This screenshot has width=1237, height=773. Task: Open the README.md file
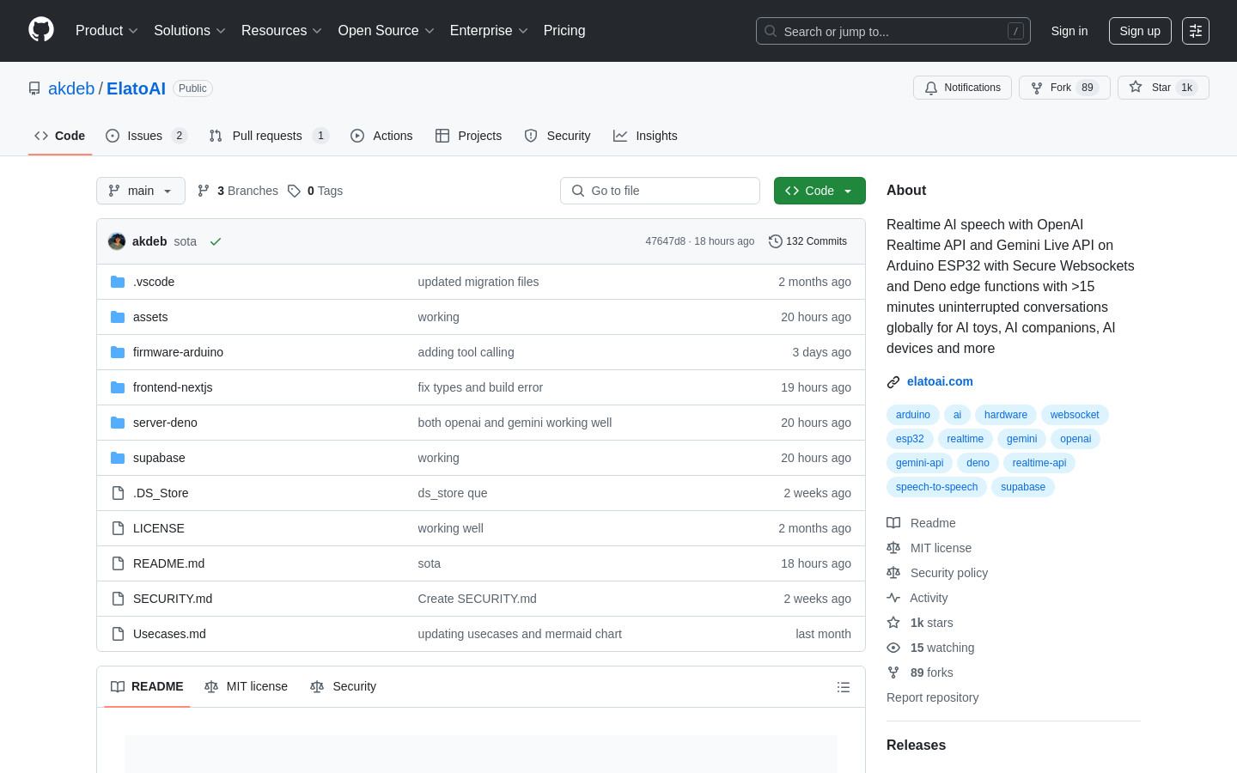pyautogui.click(x=168, y=563)
